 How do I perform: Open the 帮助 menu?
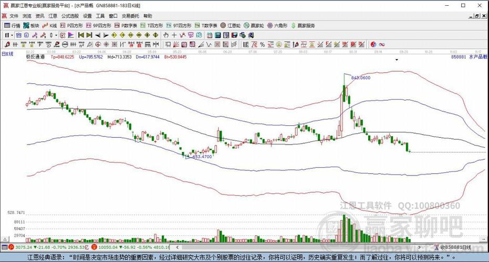[x=148, y=16]
